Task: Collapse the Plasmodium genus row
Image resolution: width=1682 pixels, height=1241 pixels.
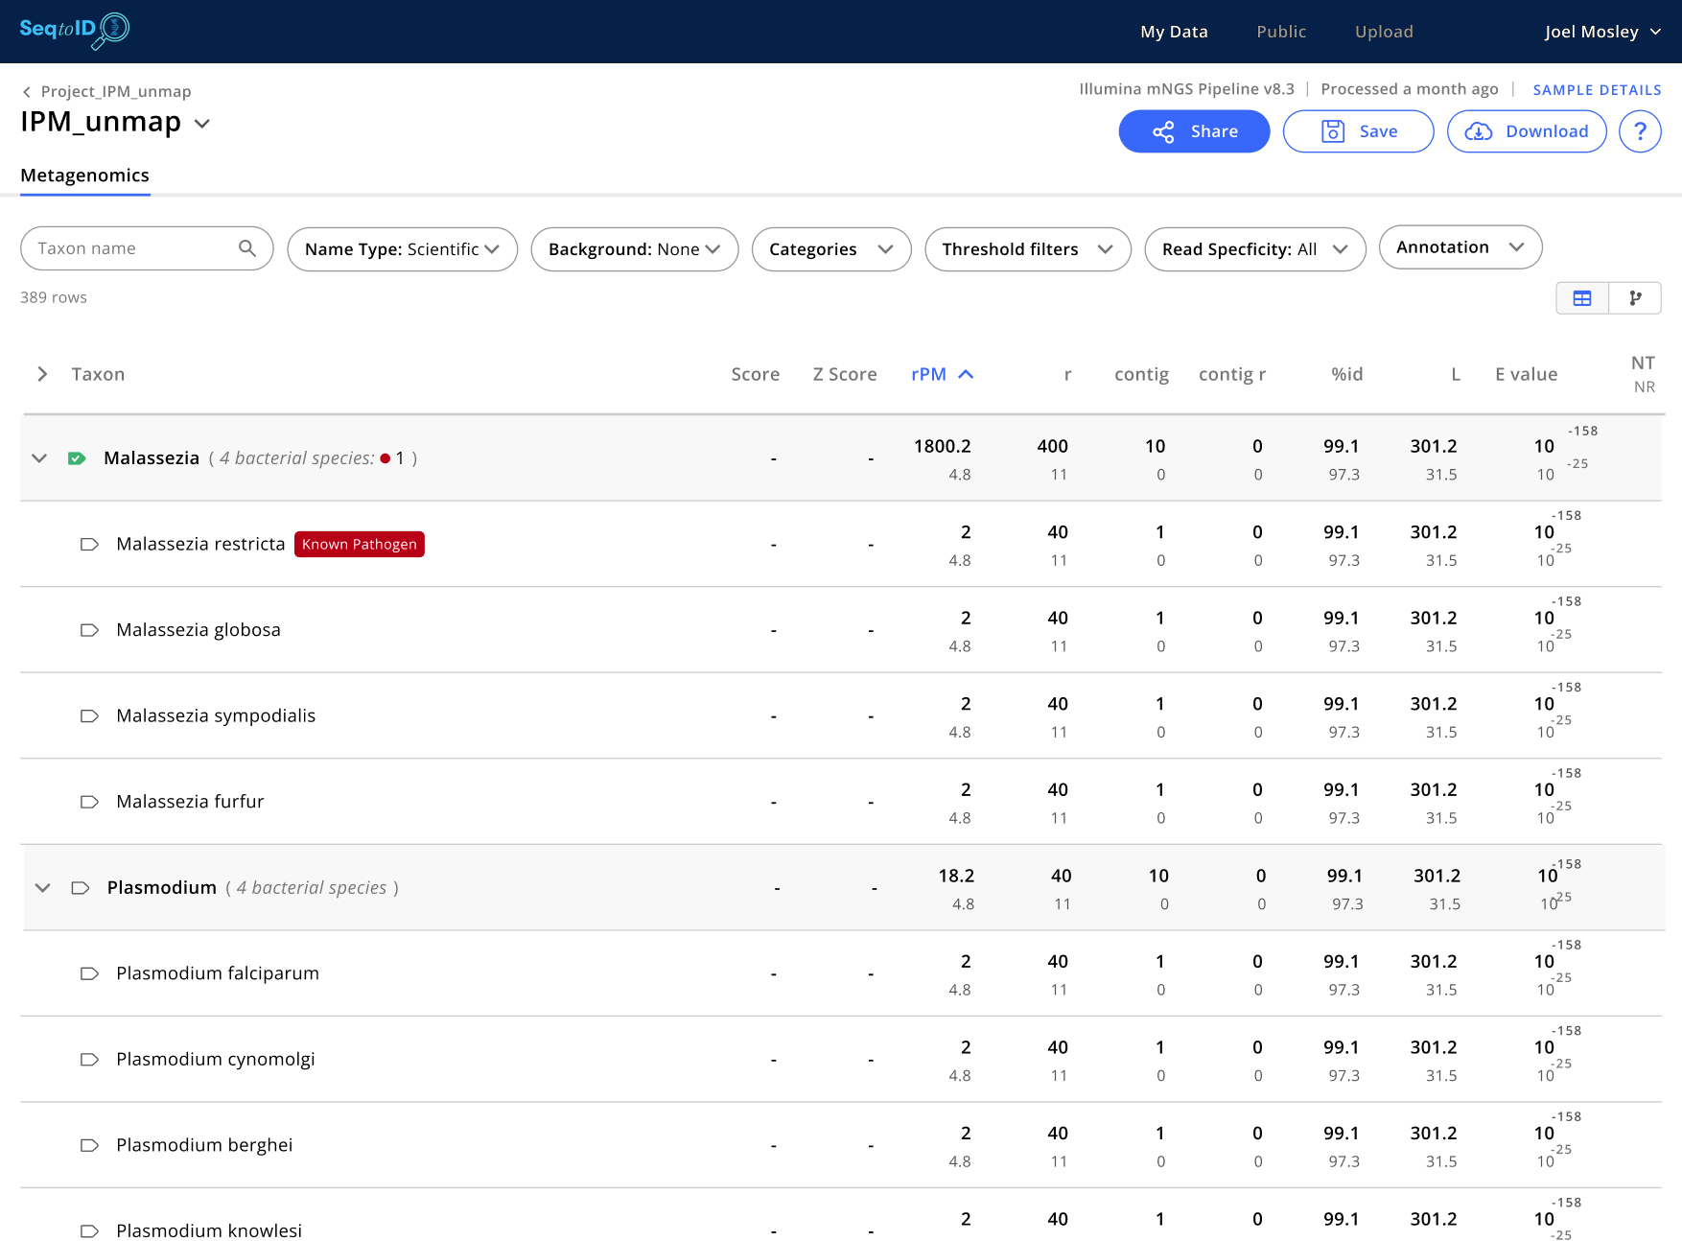Action: point(42,888)
